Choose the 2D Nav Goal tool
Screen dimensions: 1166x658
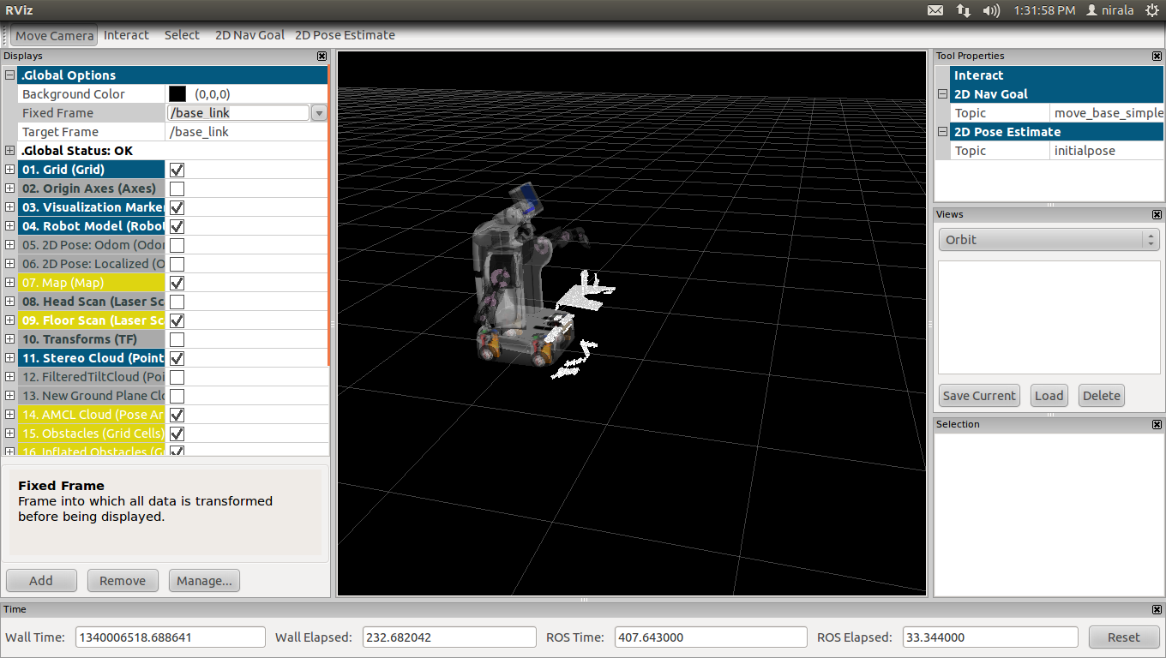click(249, 35)
